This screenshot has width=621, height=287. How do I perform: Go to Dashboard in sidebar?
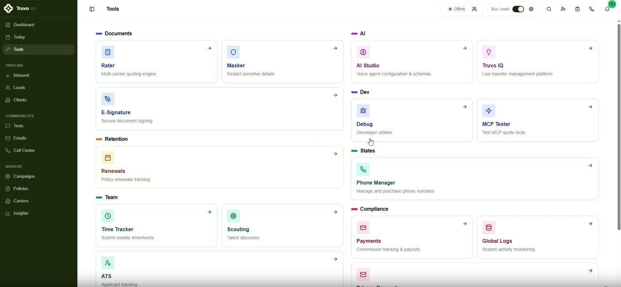click(x=38, y=25)
